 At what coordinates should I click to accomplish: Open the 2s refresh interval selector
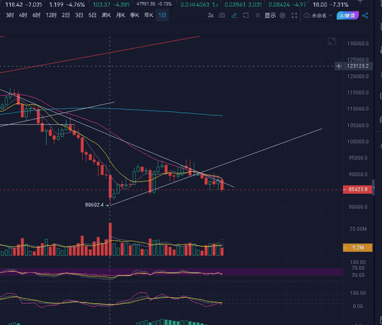tap(210, 15)
